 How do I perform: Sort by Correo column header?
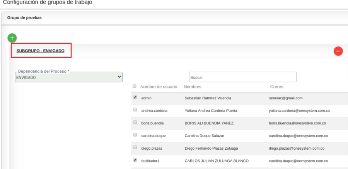click(276, 87)
